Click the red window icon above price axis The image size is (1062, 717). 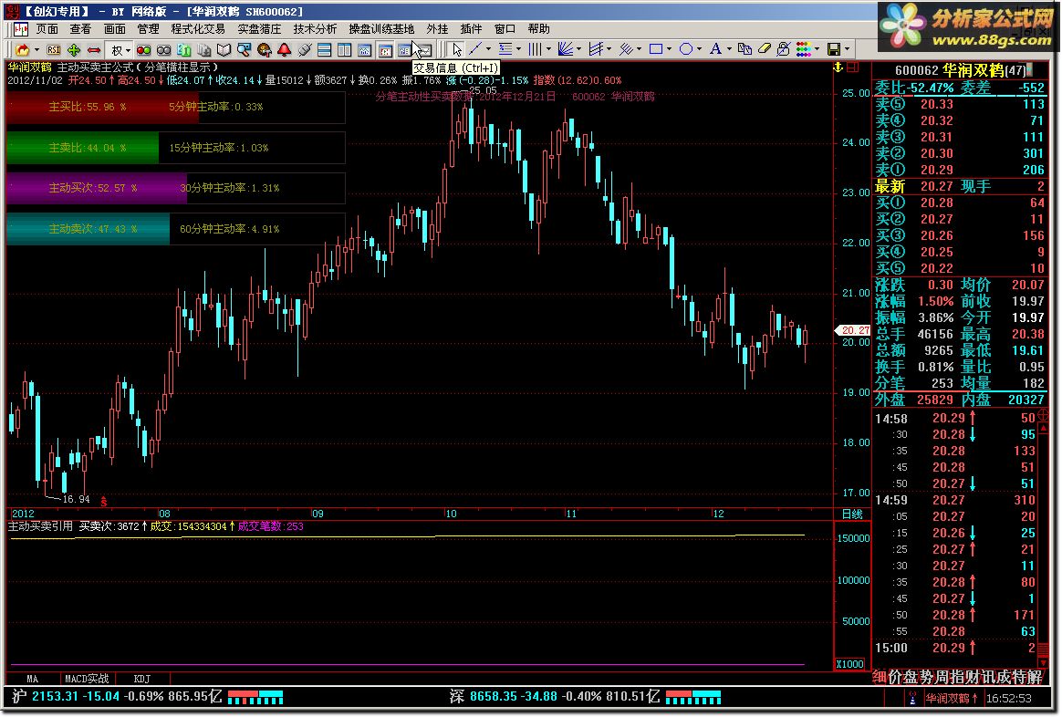point(853,67)
